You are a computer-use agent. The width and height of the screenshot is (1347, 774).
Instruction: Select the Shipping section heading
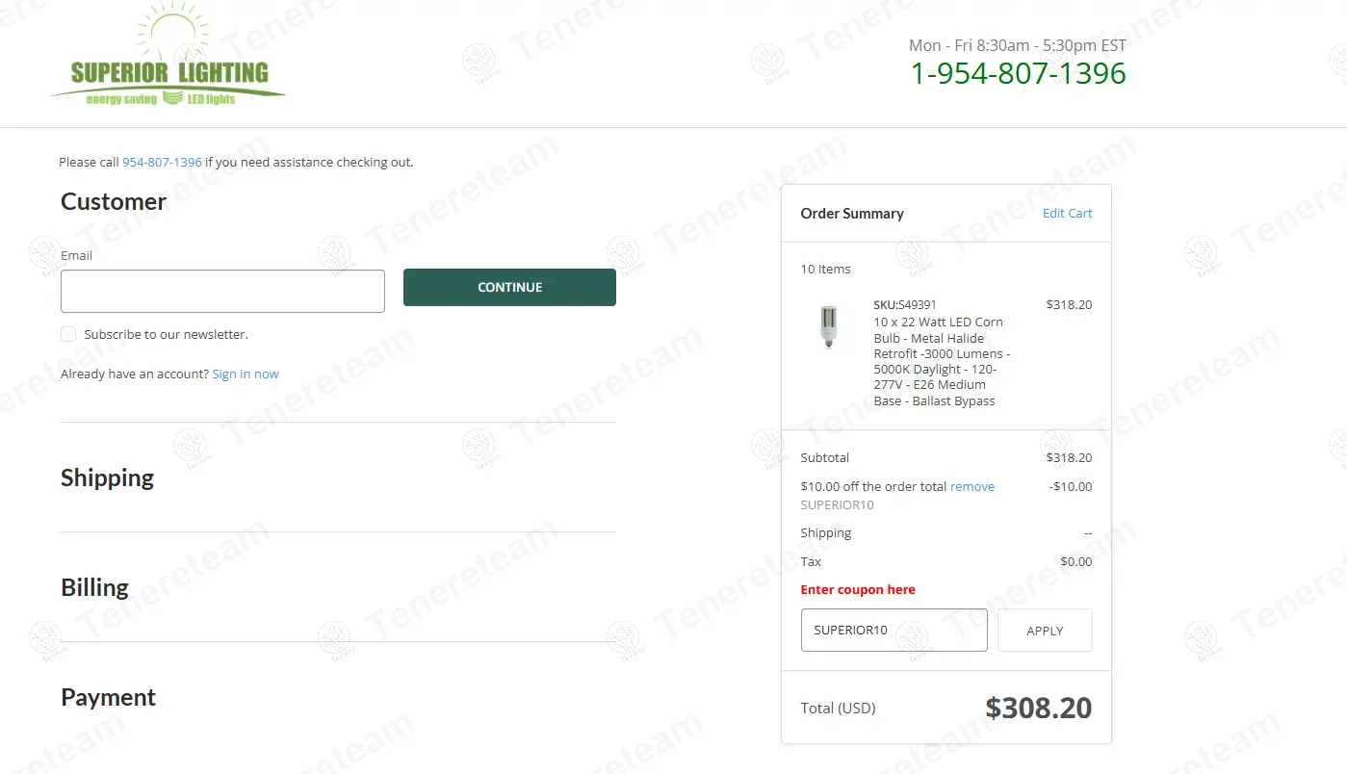coord(107,478)
